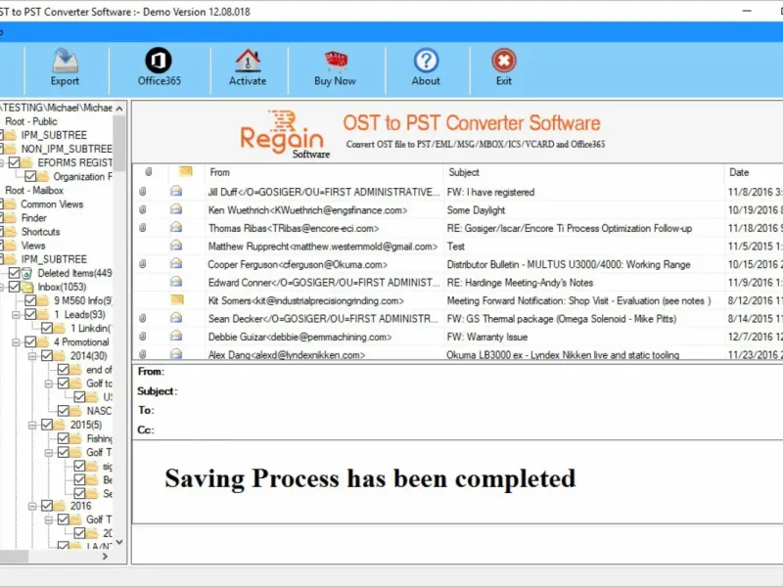Select NON_IPM_SUBTREE folder in tree
783x587 pixels.
pos(67,149)
